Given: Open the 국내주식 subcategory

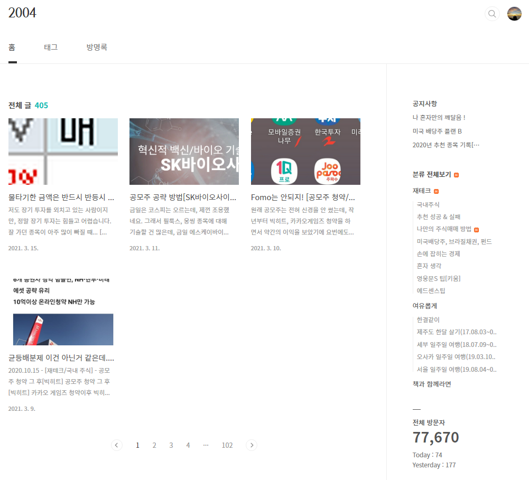Looking at the screenshot, I should click(x=428, y=204).
